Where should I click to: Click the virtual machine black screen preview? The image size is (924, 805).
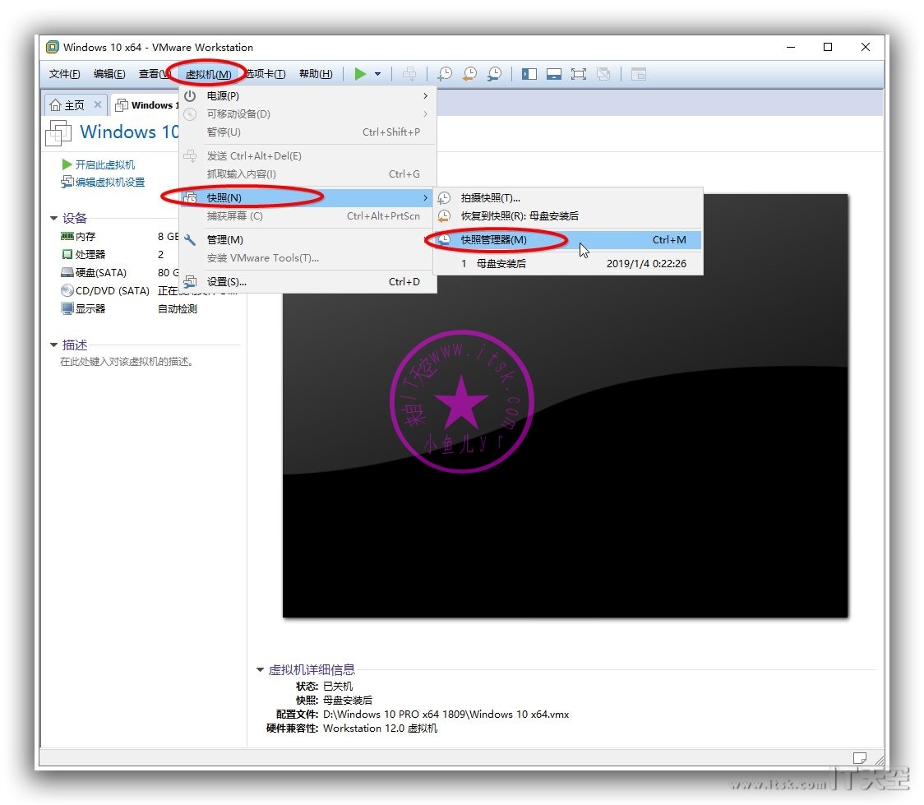click(x=565, y=405)
